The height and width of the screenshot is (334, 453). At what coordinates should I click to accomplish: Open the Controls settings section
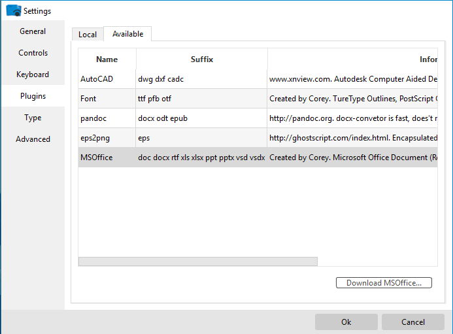pos(33,53)
